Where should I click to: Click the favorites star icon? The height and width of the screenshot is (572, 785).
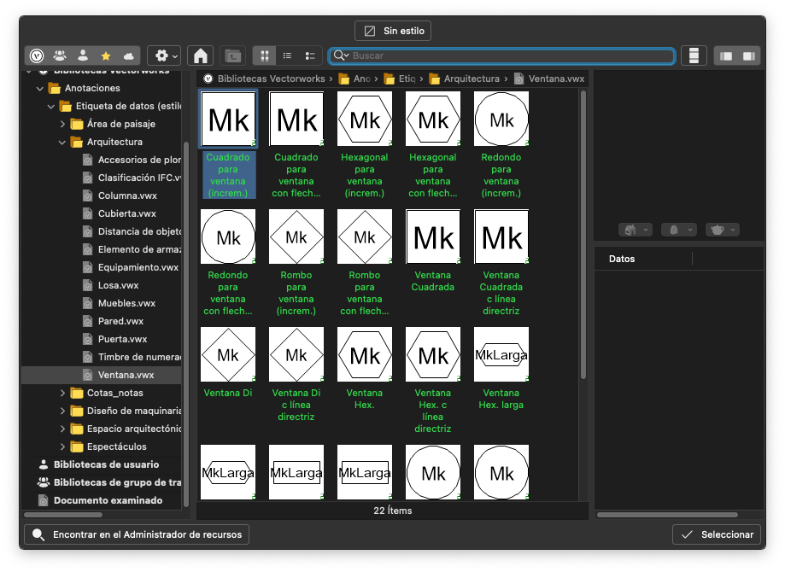(106, 55)
